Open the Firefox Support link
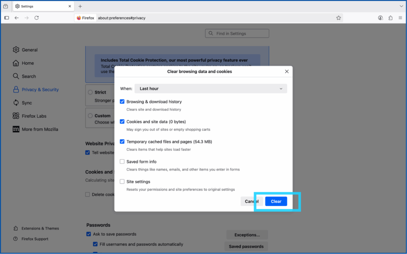Screen dimensions: 407x254 [x=35, y=239]
